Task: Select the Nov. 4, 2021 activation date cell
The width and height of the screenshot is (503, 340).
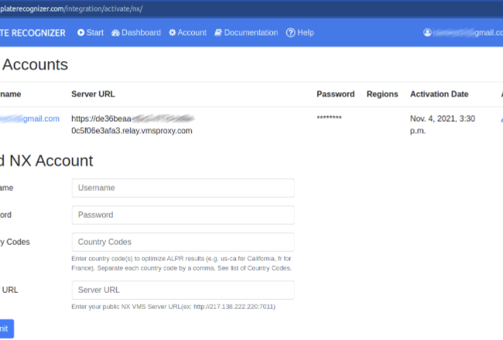Action: pos(443,125)
